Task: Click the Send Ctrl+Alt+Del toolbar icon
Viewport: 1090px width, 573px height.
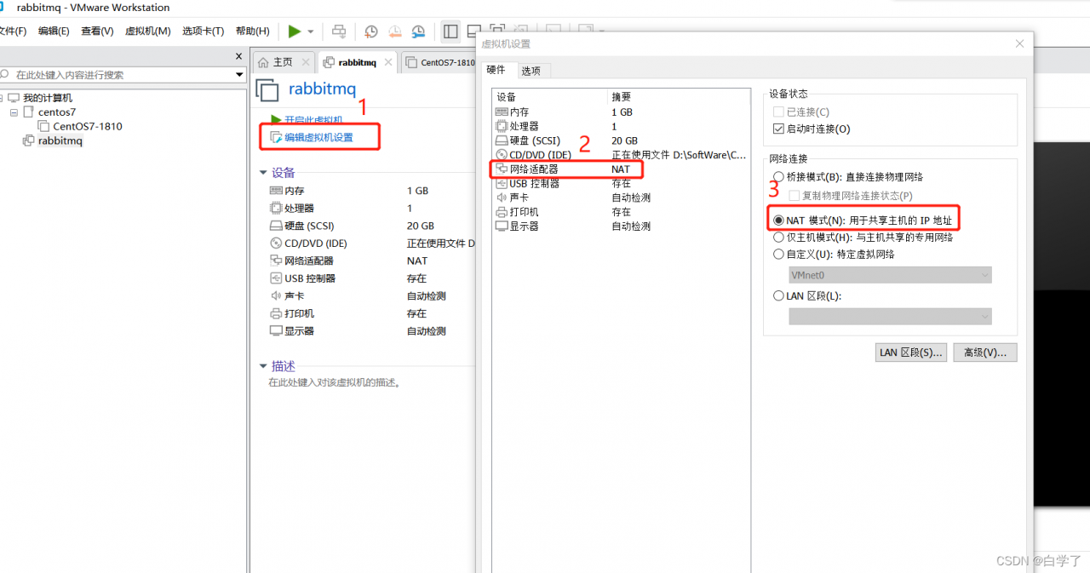Action: click(339, 32)
